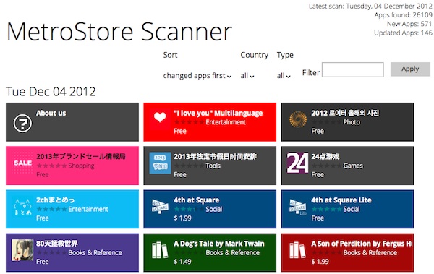
Task: Click the star rating on the Shopping tile
Action: [52, 166]
